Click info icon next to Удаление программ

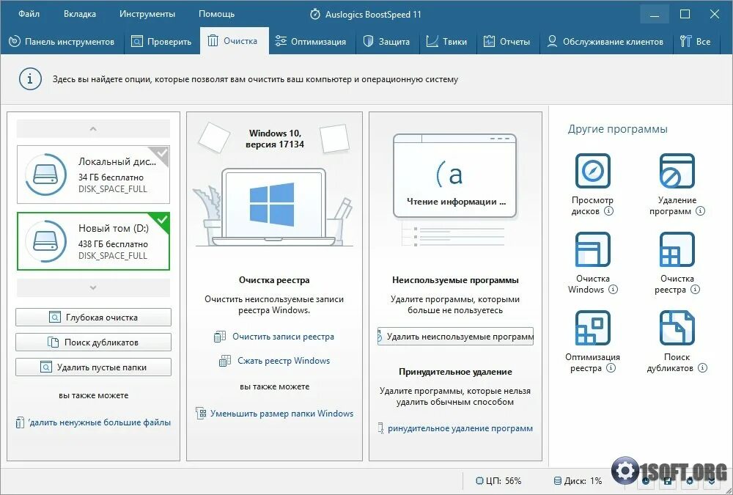[x=700, y=211]
